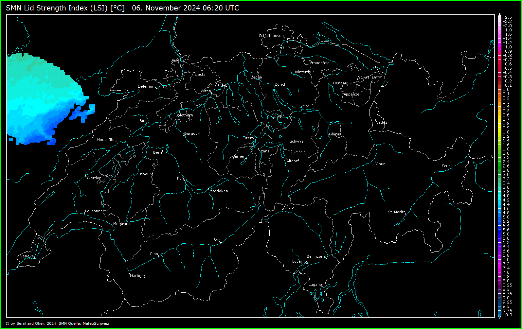Select the Zug label
Screen dimensions: 522x329
278,116
